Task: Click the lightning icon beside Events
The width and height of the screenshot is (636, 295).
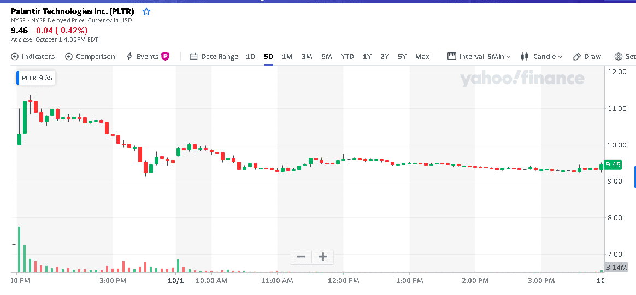Action: [129, 56]
